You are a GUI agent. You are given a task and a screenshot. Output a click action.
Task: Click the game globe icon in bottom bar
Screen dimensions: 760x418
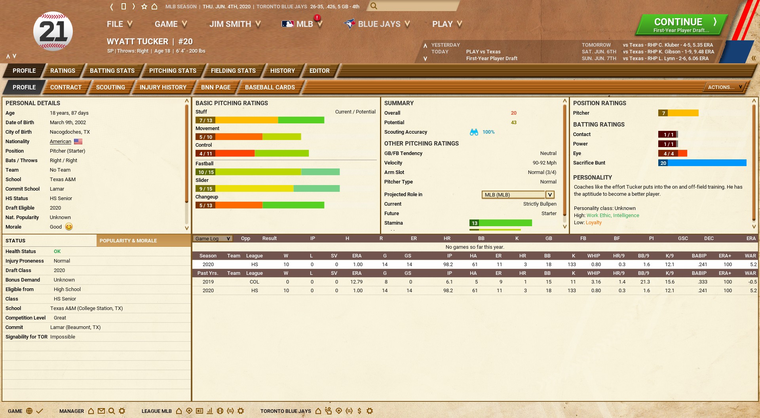[29, 411]
